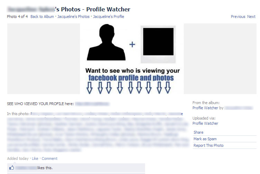This screenshot has width=260, height=174.
Task: Go to the Next photo
Action: tap(251, 17)
